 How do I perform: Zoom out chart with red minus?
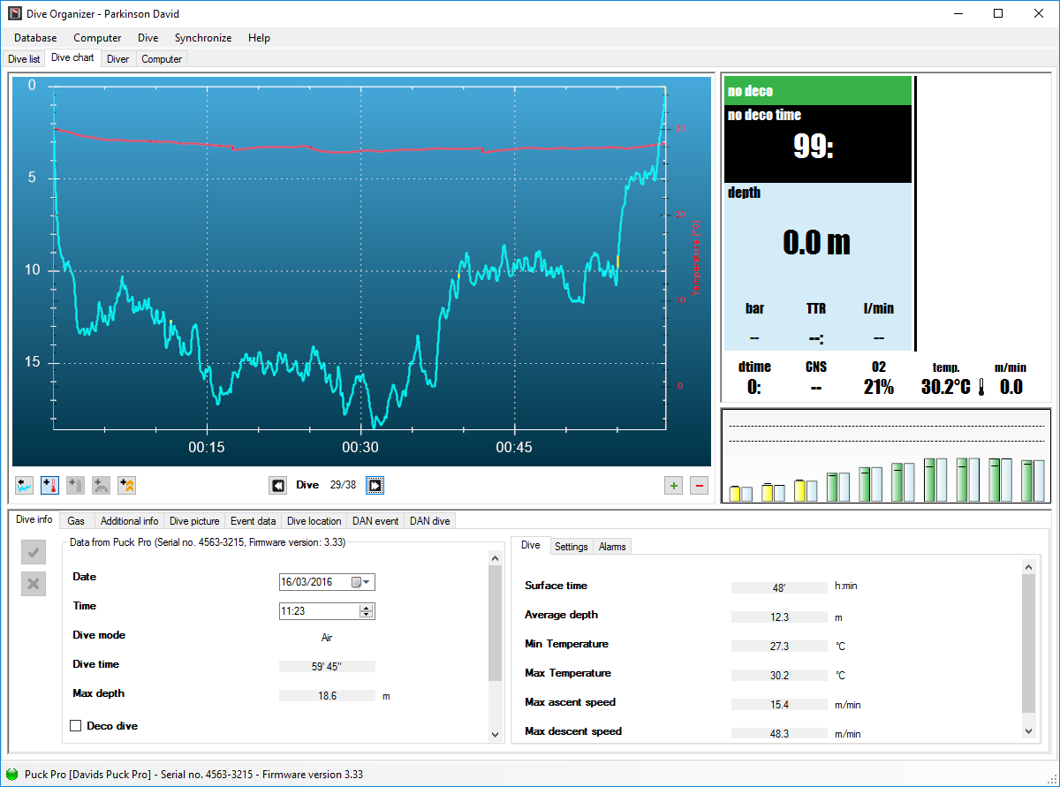[699, 485]
